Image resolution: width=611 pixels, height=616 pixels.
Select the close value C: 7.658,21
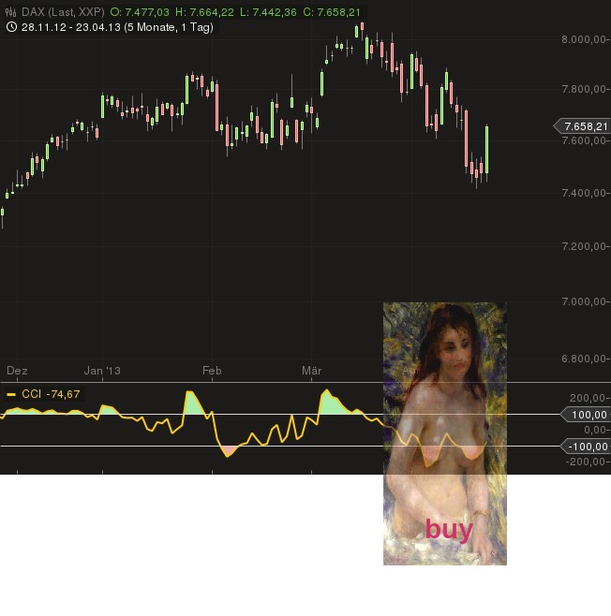tap(332, 12)
